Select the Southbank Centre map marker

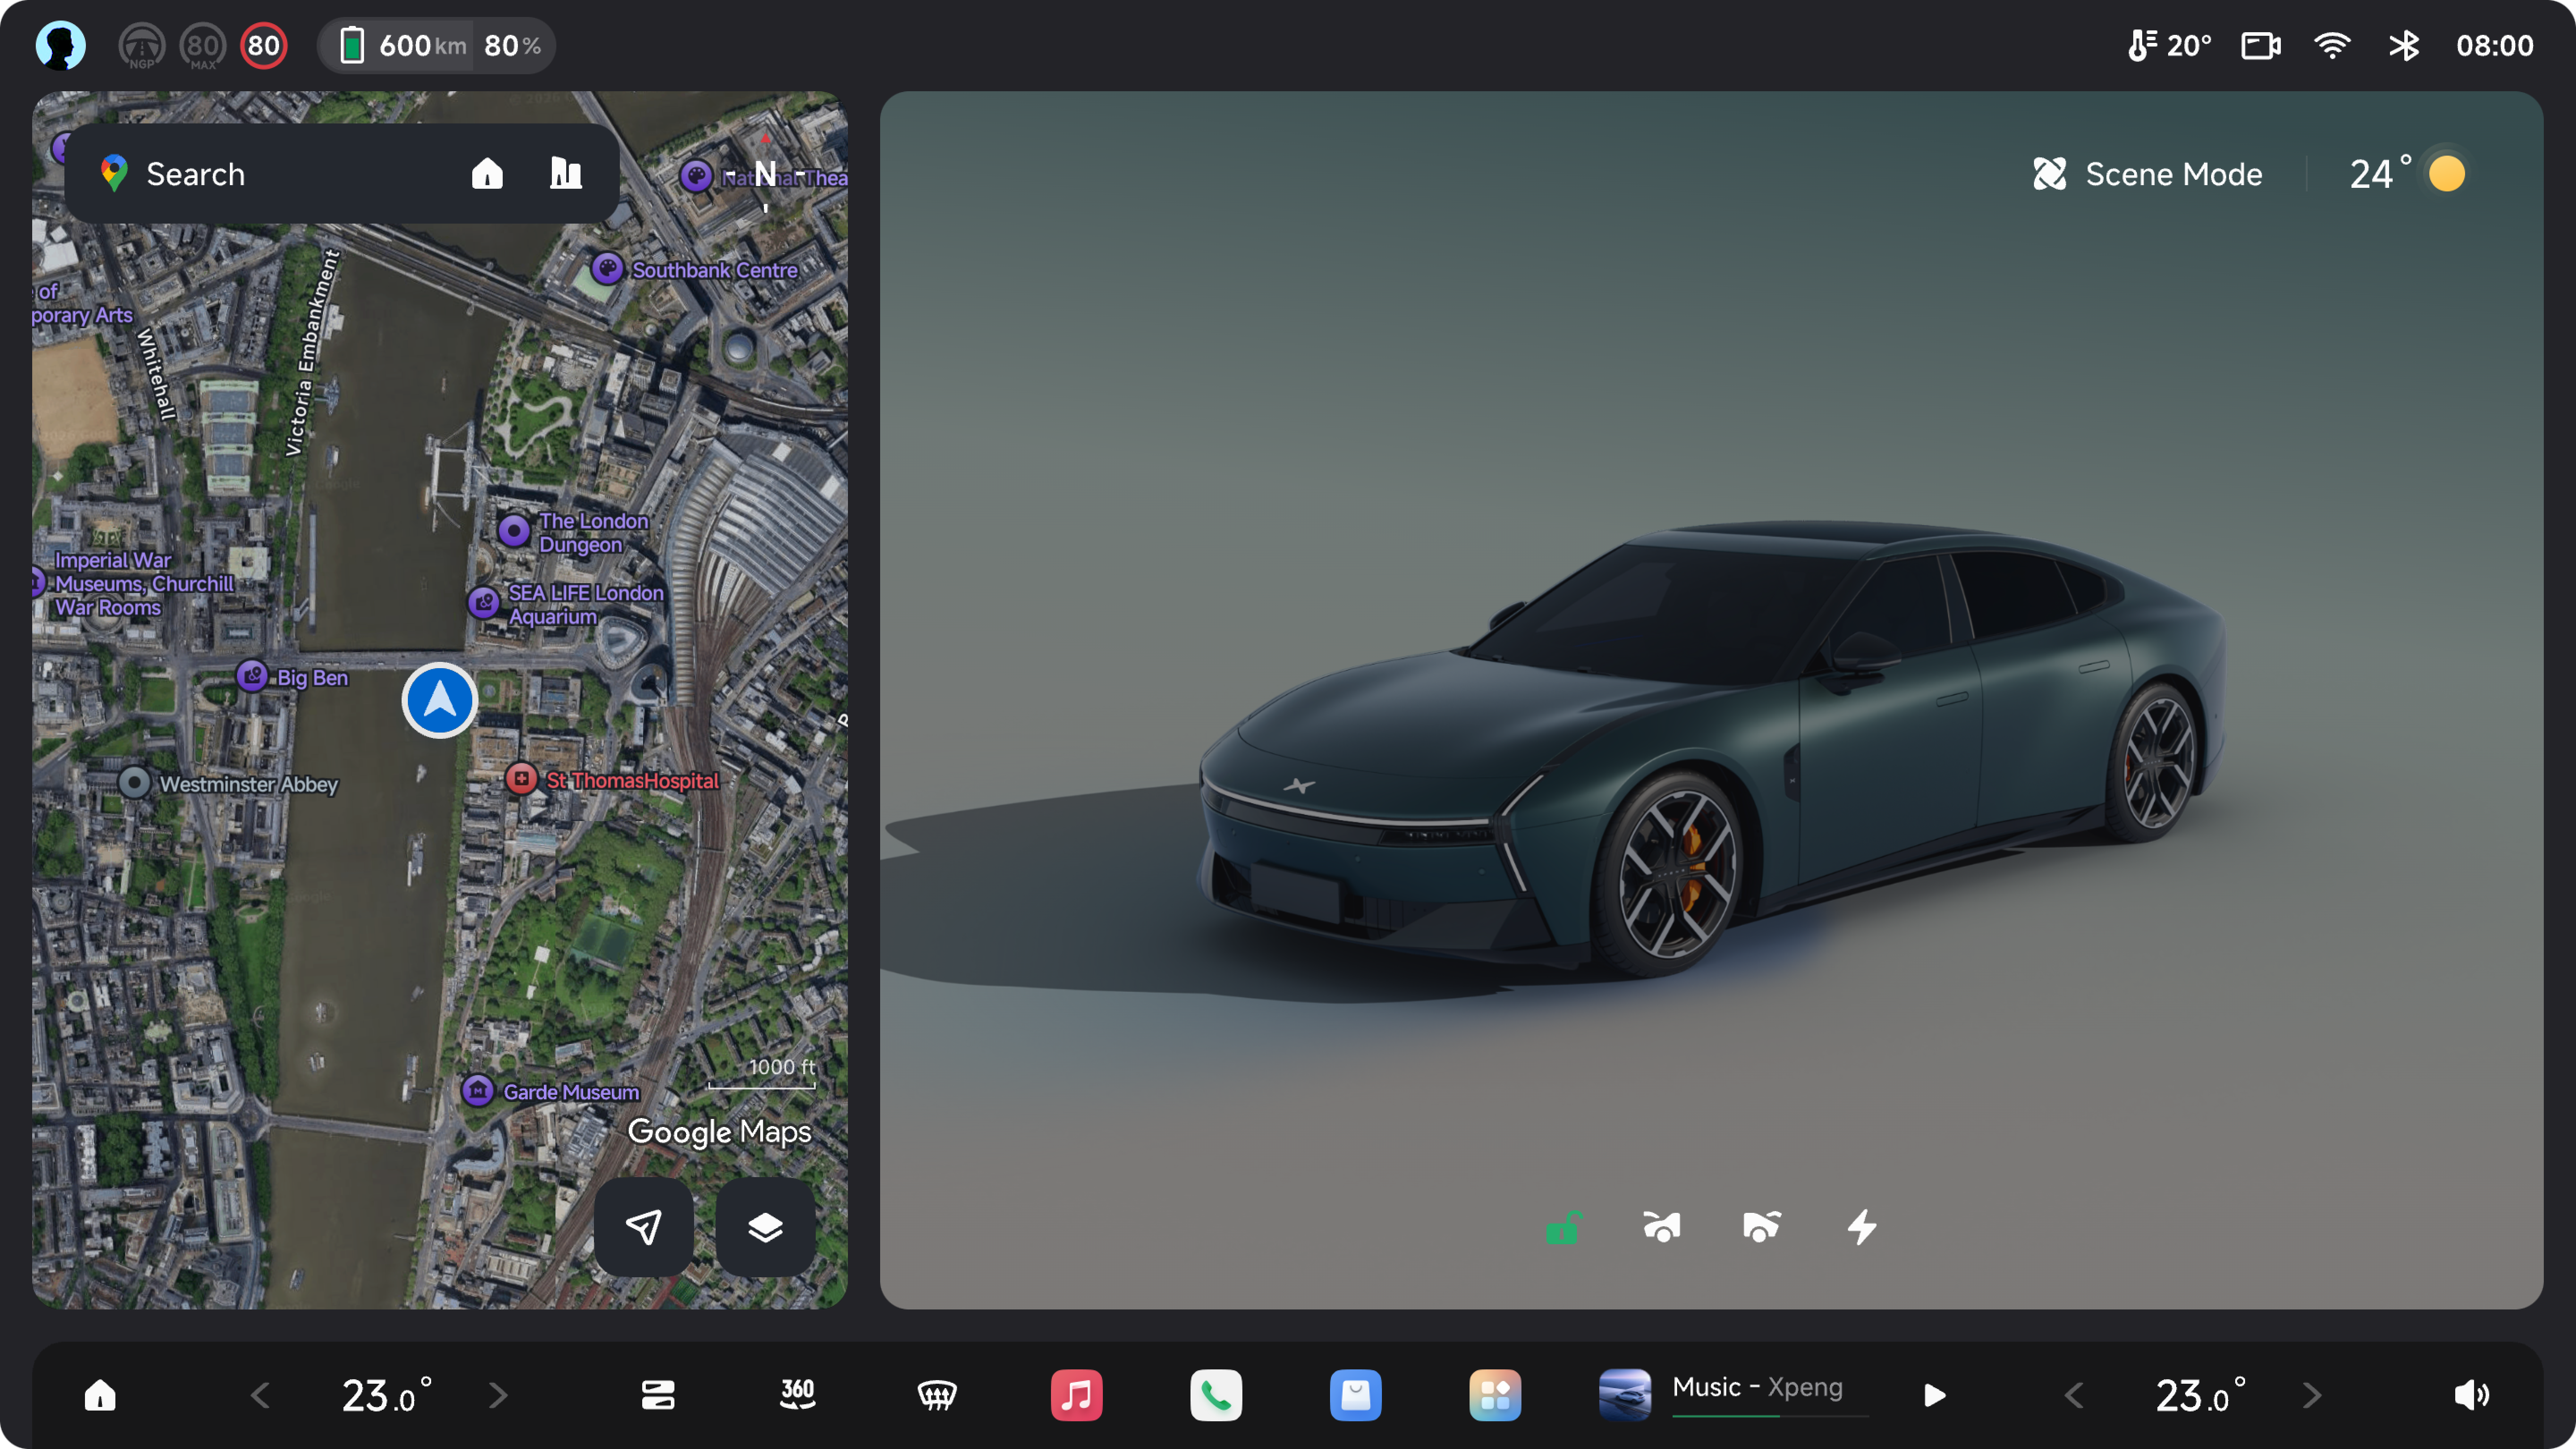point(607,269)
